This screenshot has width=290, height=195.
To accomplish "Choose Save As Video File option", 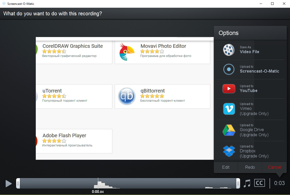I will [250, 50].
